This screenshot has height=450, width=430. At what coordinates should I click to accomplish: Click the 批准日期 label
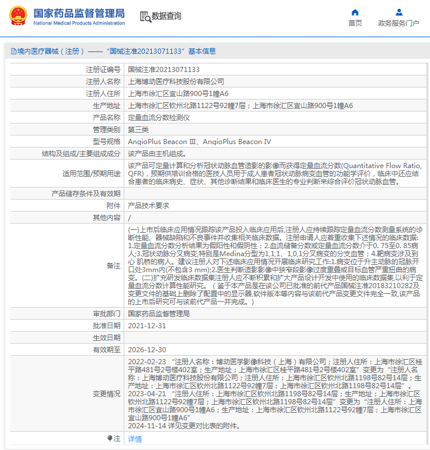(x=106, y=326)
